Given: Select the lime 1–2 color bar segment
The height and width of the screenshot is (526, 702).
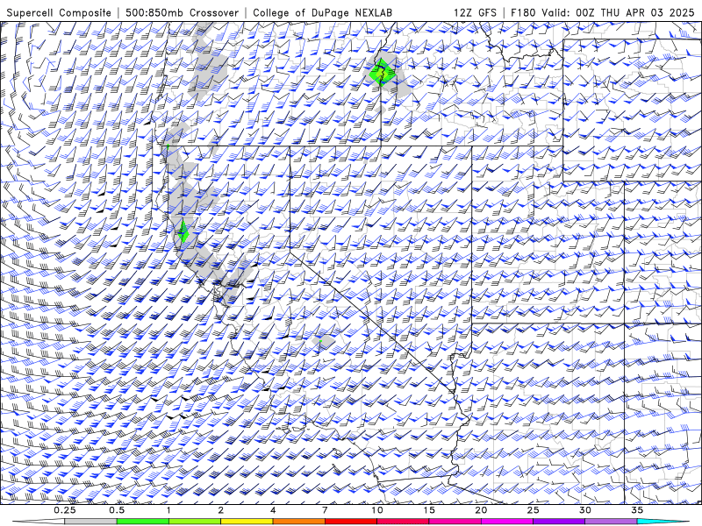Looking at the screenshot, I should pos(195,522).
